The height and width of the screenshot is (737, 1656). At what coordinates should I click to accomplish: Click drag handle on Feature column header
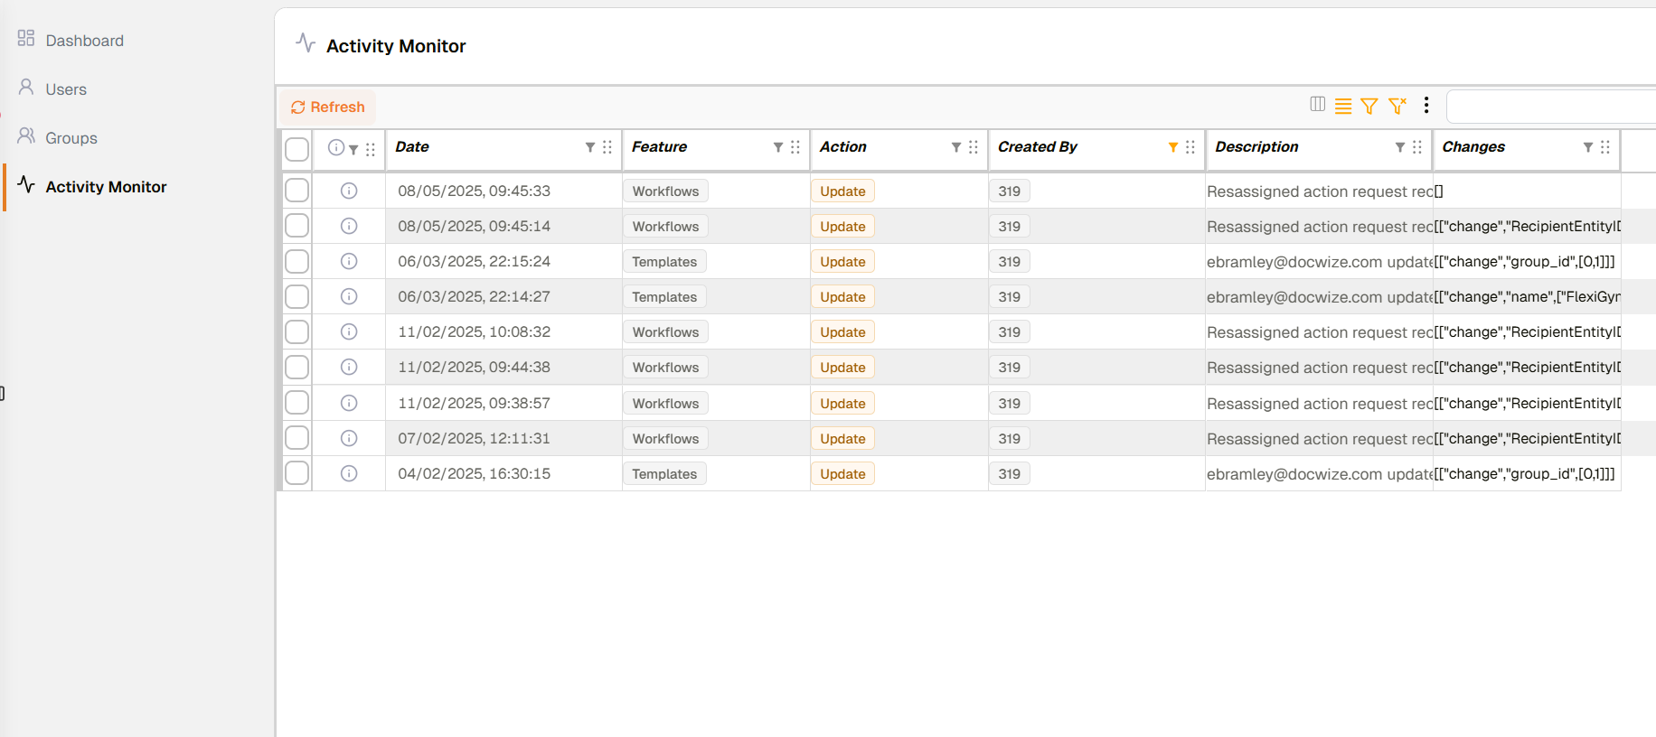[x=795, y=147]
